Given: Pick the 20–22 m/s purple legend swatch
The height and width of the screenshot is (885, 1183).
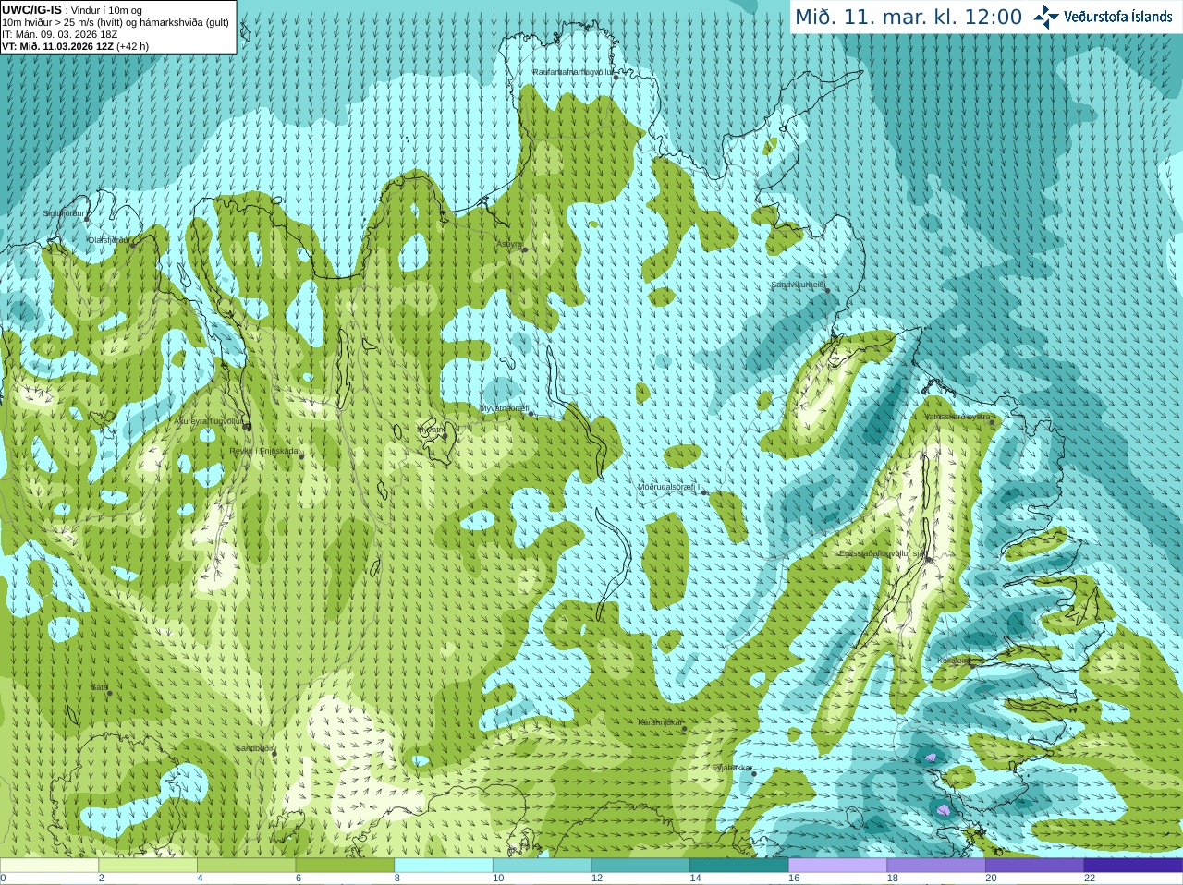Looking at the screenshot, I should click(x=1035, y=866).
